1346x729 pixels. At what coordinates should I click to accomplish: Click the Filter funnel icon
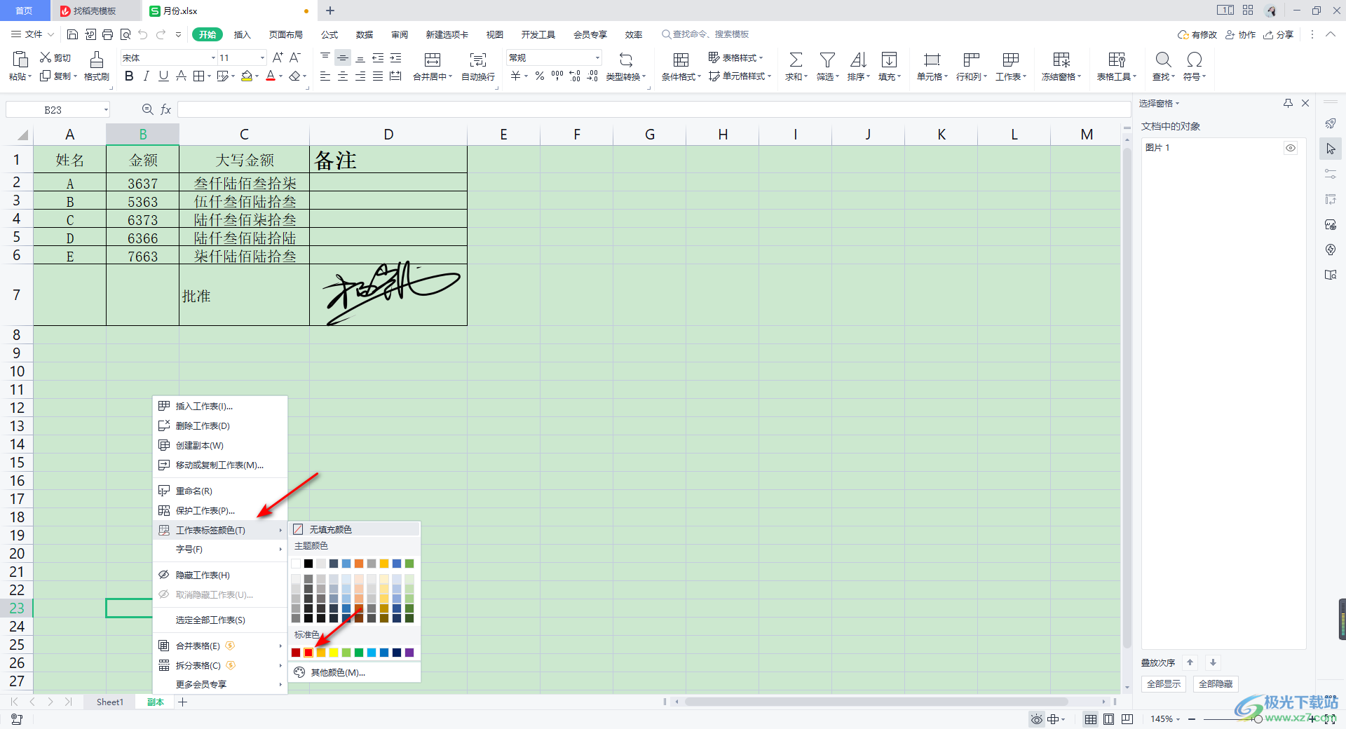click(827, 60)
